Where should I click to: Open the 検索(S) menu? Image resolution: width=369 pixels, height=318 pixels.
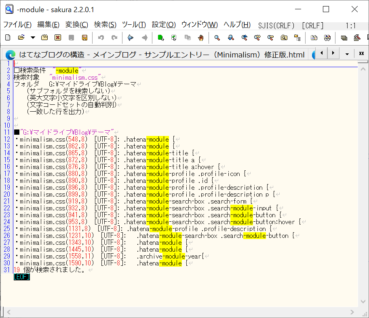[105, 25]
